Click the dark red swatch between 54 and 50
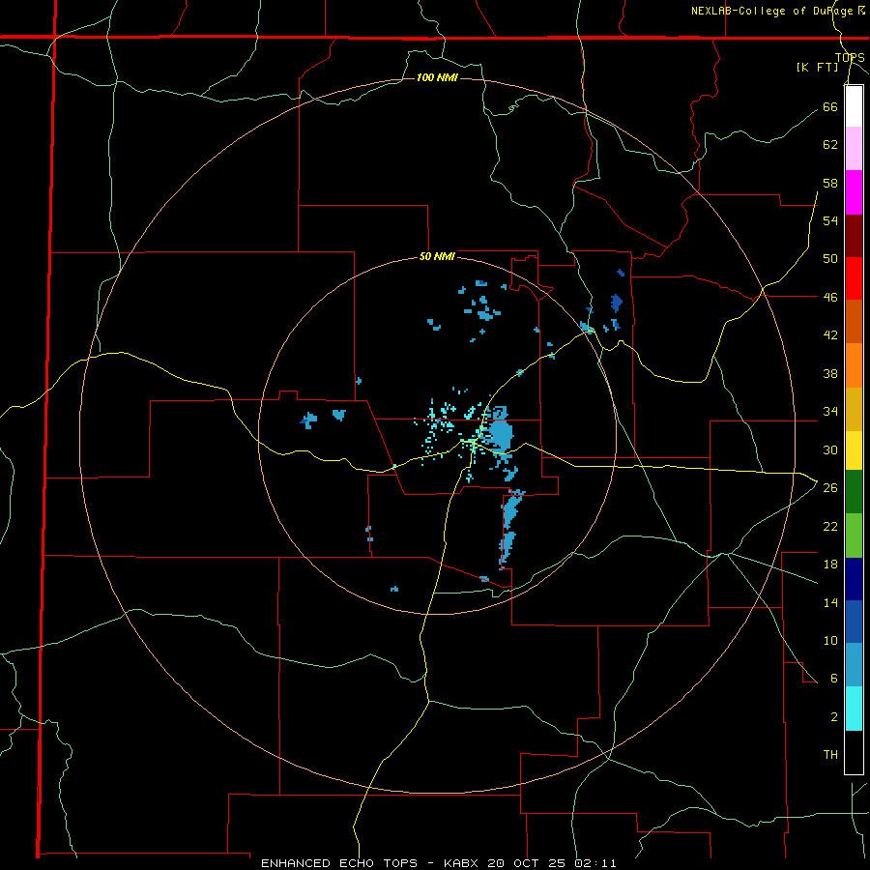This screenshot has height=870, width=870. (x=854, y=237)
